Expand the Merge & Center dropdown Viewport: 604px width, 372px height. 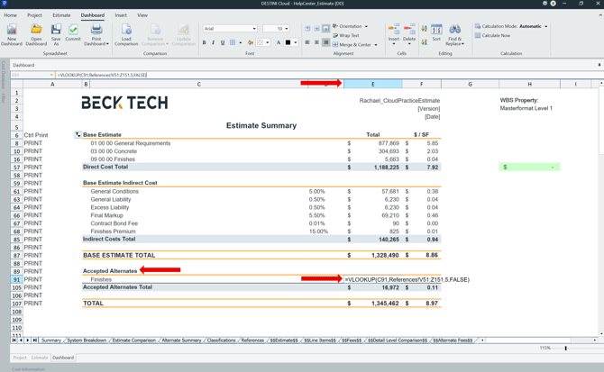click(376, 44)
